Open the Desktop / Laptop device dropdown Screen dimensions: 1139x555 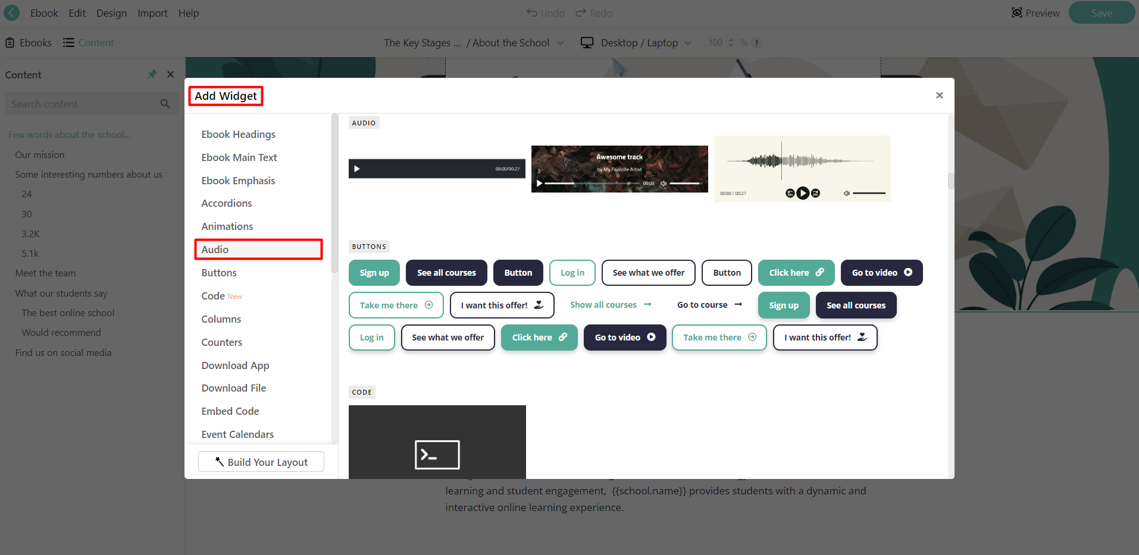click(x=688, y=42)
